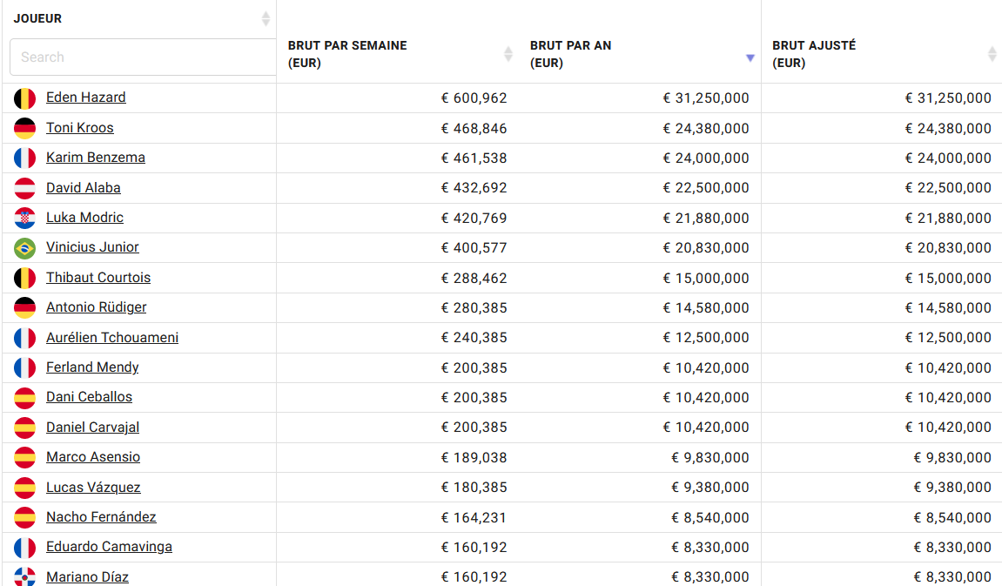Click Spain flag icon beside Dani Ceballos
This screenshot has width=1002, height=586.
(25, 397)
